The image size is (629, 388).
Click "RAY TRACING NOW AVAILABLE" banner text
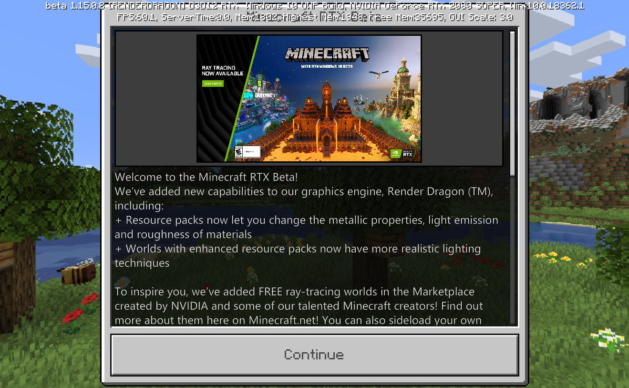pos(222,71)
